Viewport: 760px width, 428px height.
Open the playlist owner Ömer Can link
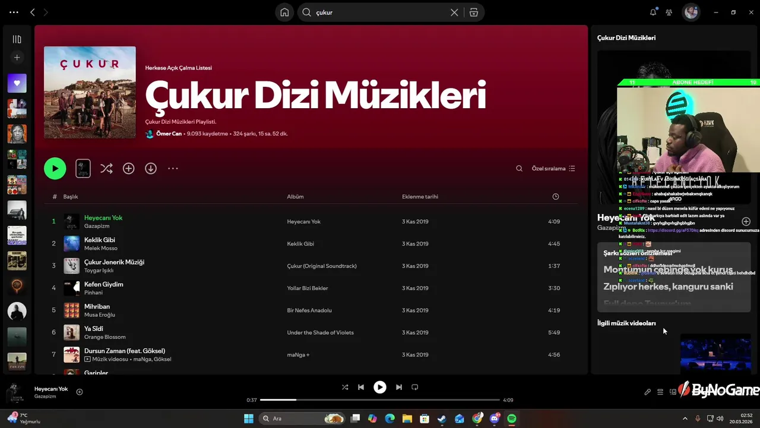169,134
